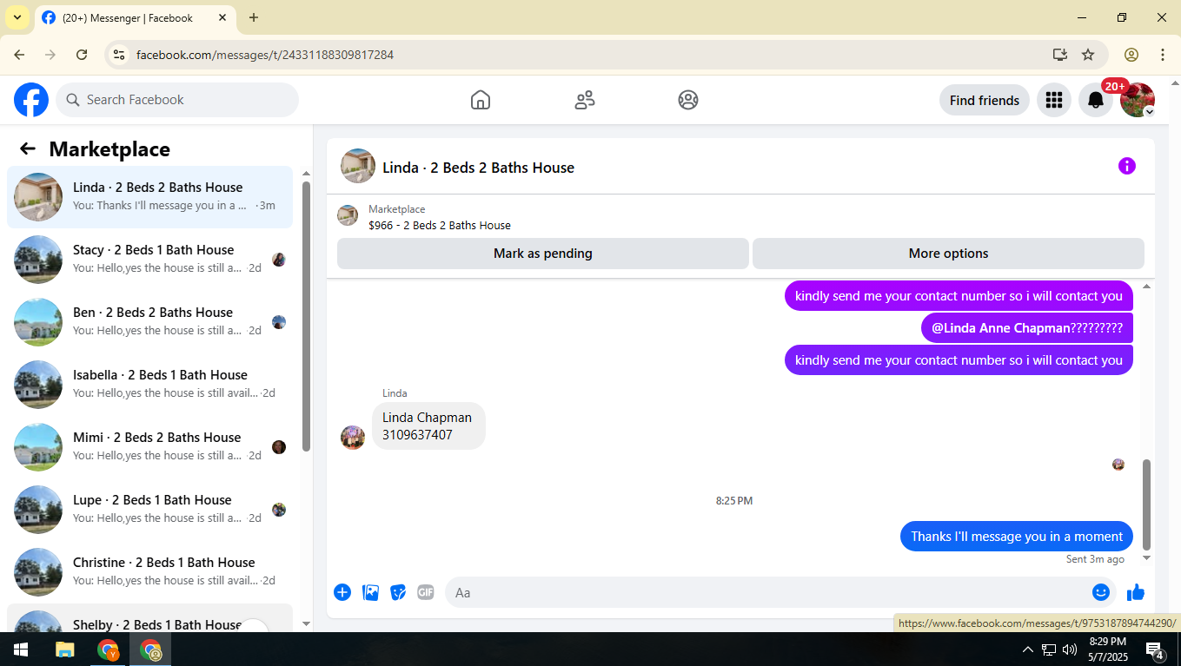Open conversation information purple icon
This screenshot has height=666, width=1181.
point(1127,166)
